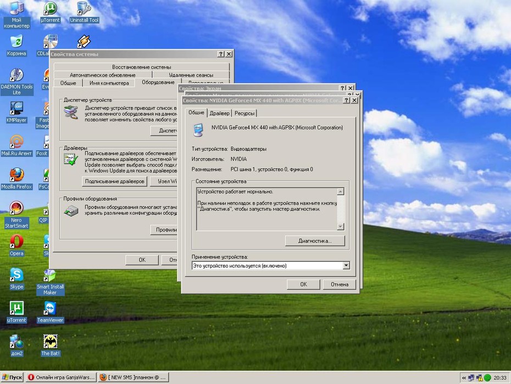Click the network computers tray icon

471,378
